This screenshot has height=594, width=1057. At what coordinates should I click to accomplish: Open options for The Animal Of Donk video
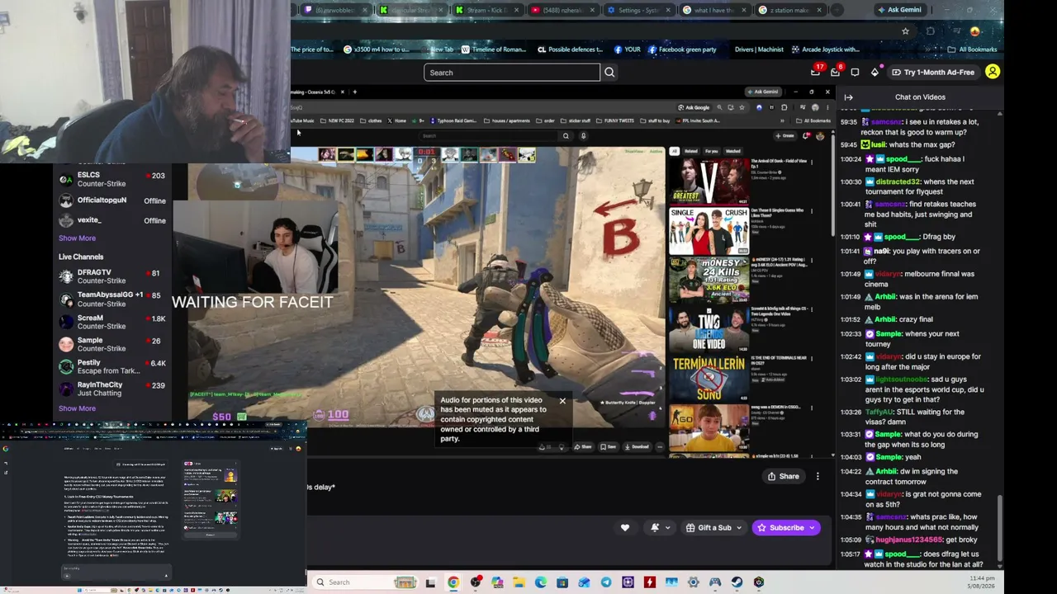pos(812,163)
